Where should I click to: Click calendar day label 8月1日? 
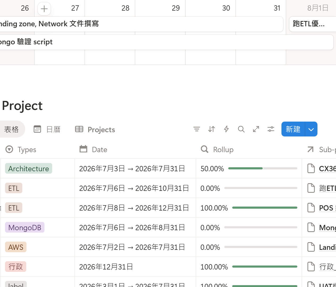(318, 8)
